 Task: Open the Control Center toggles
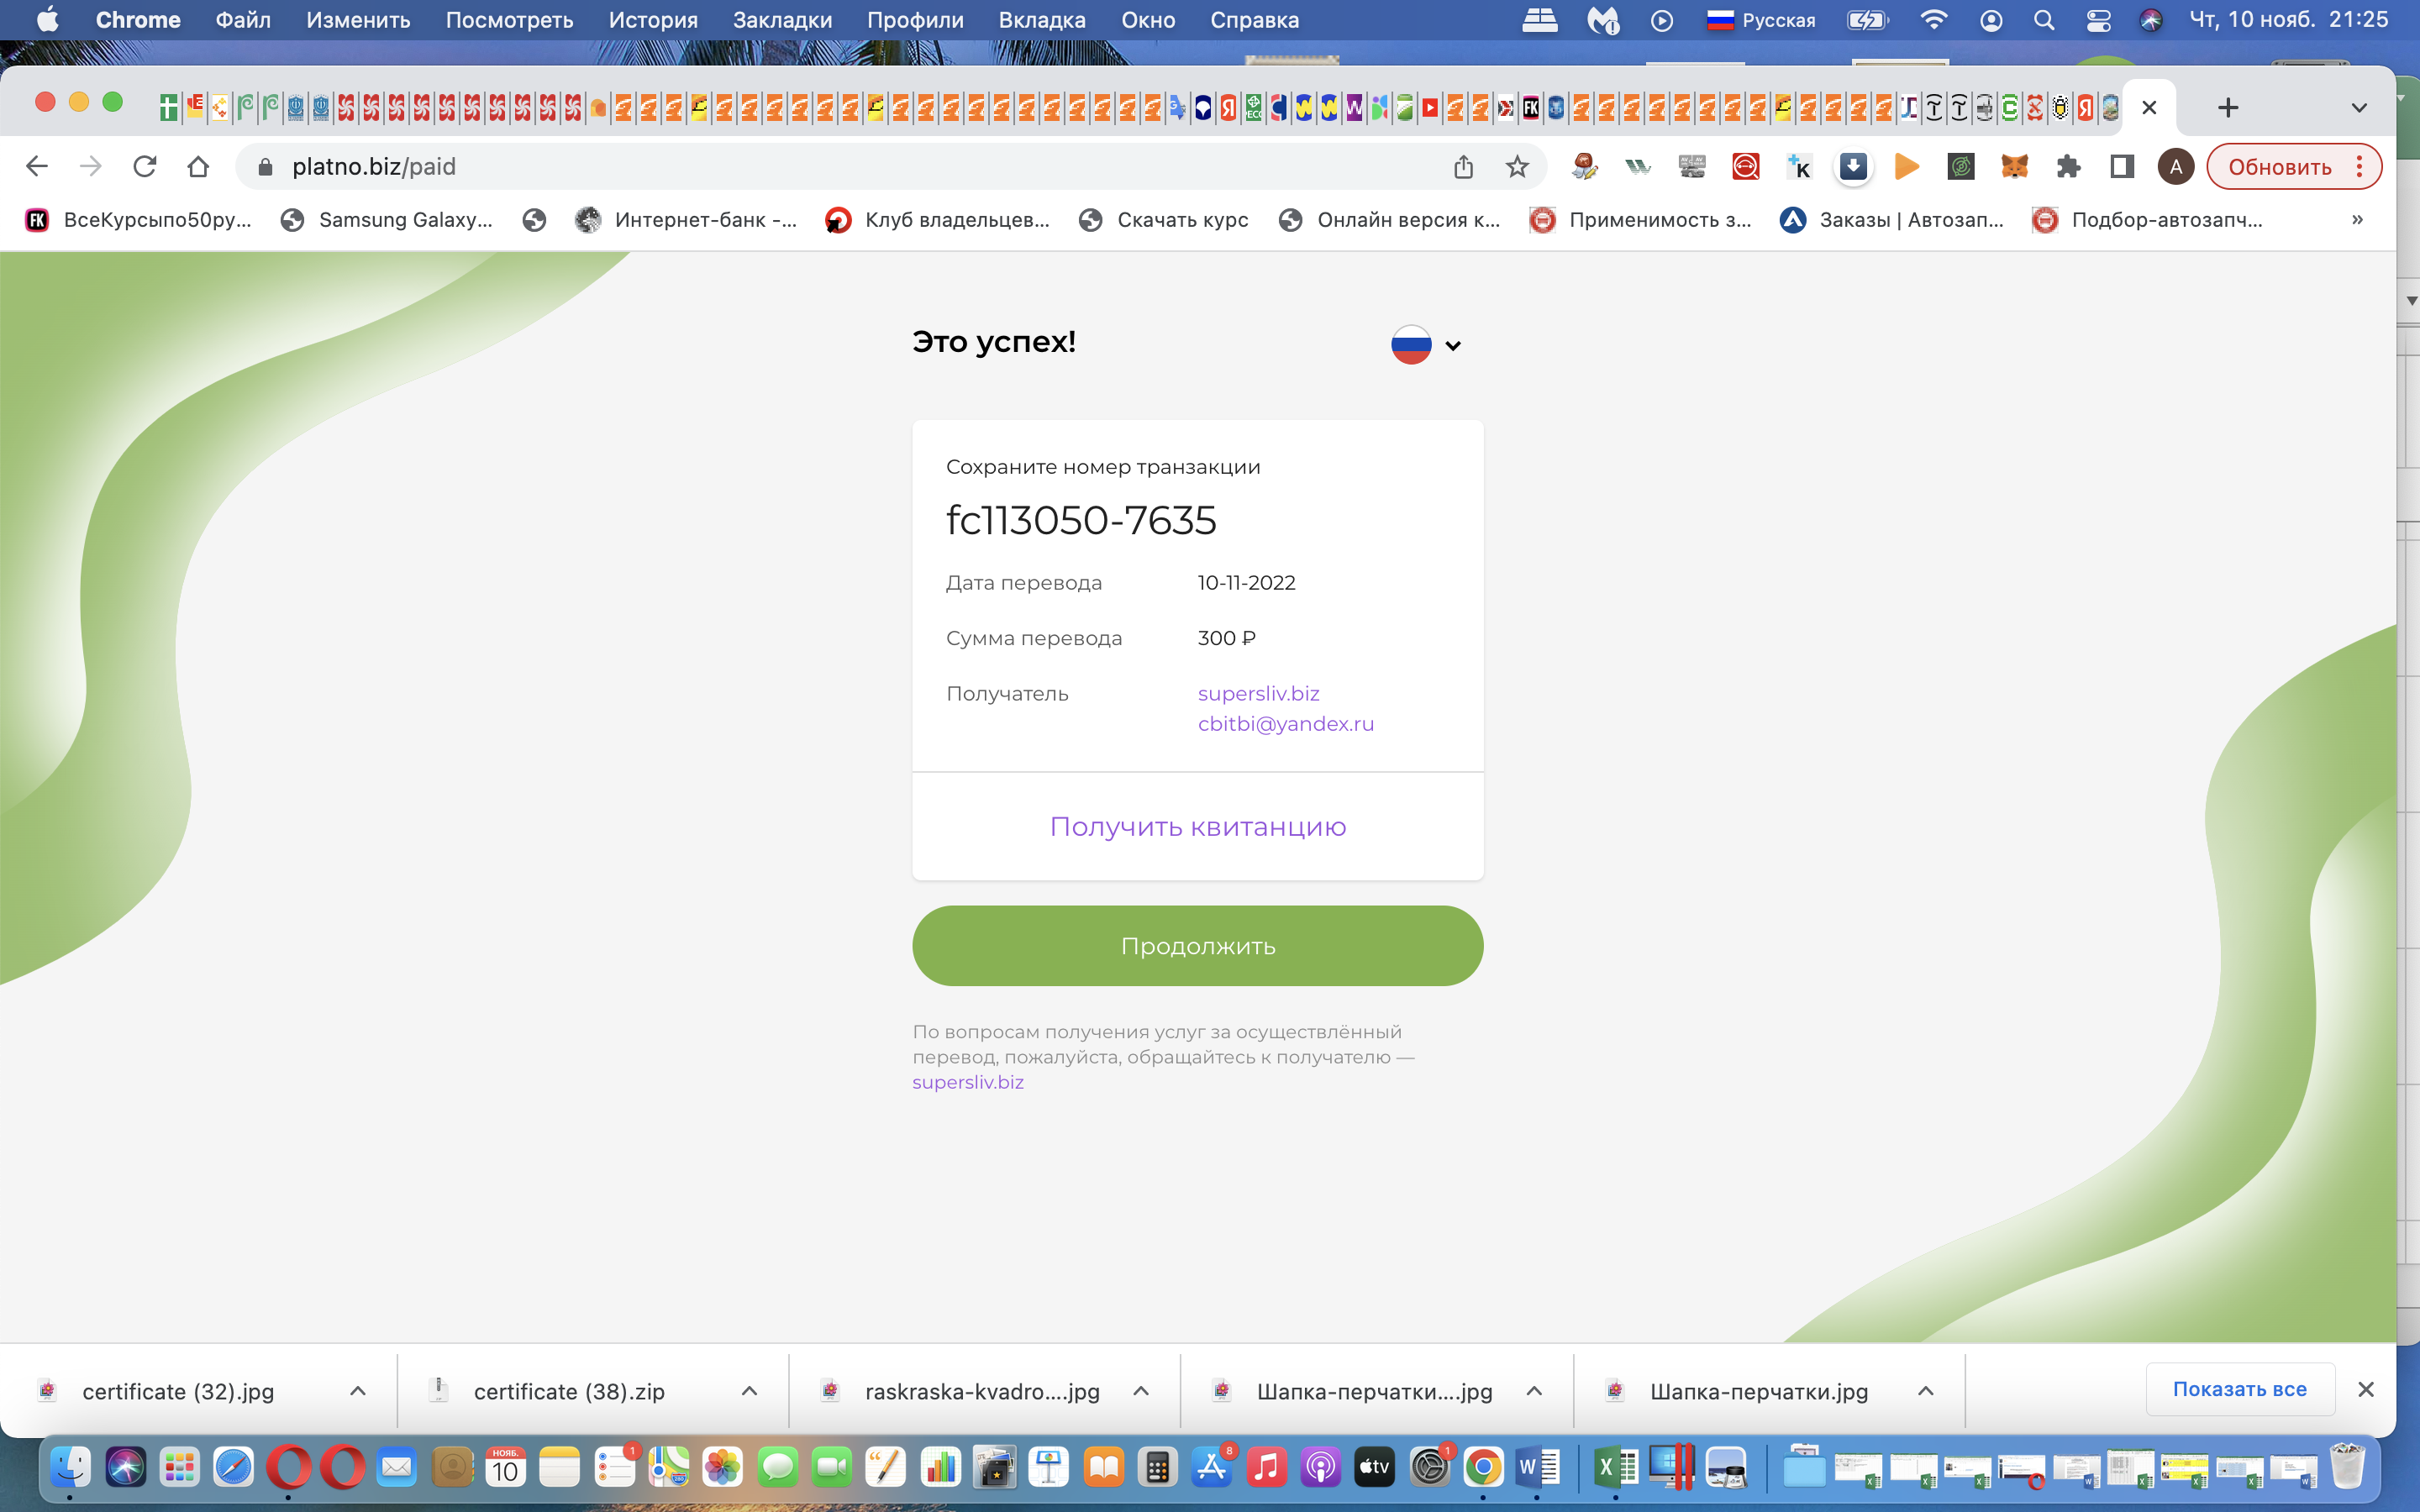pyautogui.click(x=2098, y=20)
